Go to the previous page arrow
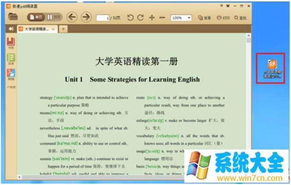This screenshot has height=185, width=291. (x=72, y=18)
